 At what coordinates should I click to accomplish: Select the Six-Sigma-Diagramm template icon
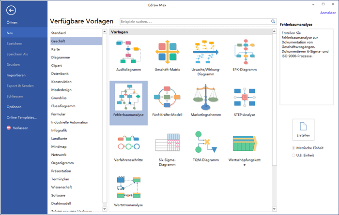click(167, 143)
